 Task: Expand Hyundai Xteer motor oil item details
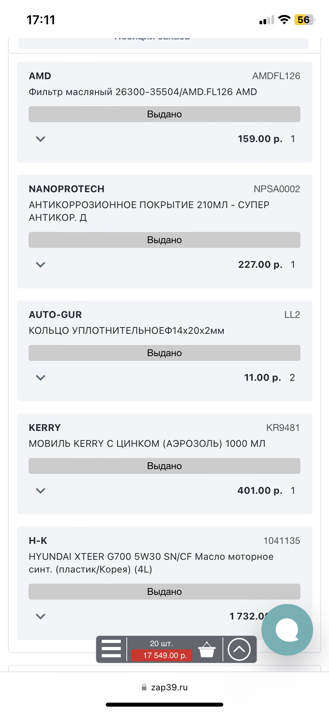click(x=41, y=616)
